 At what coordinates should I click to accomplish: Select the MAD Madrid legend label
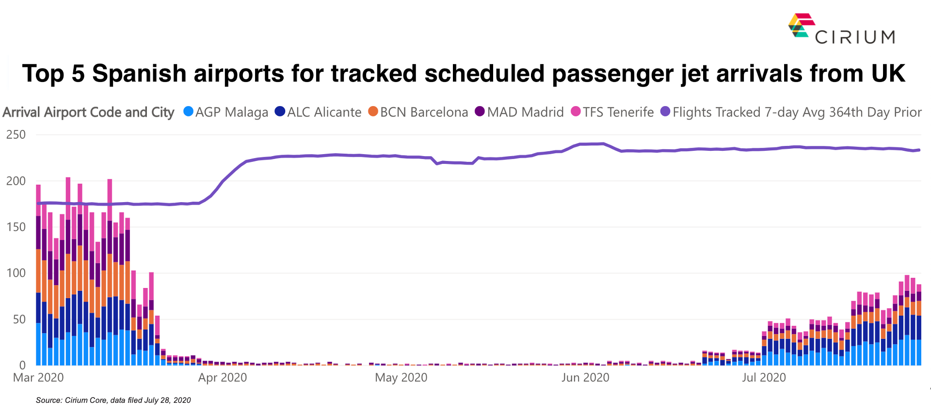525,112
